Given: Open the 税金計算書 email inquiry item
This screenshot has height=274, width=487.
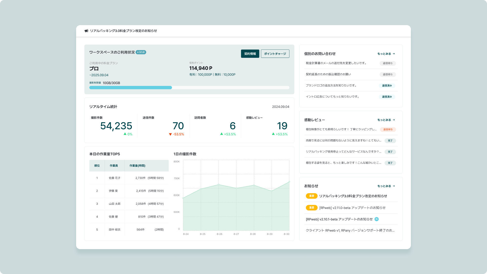Looking at the screenshot, I should tap(336, 63).
